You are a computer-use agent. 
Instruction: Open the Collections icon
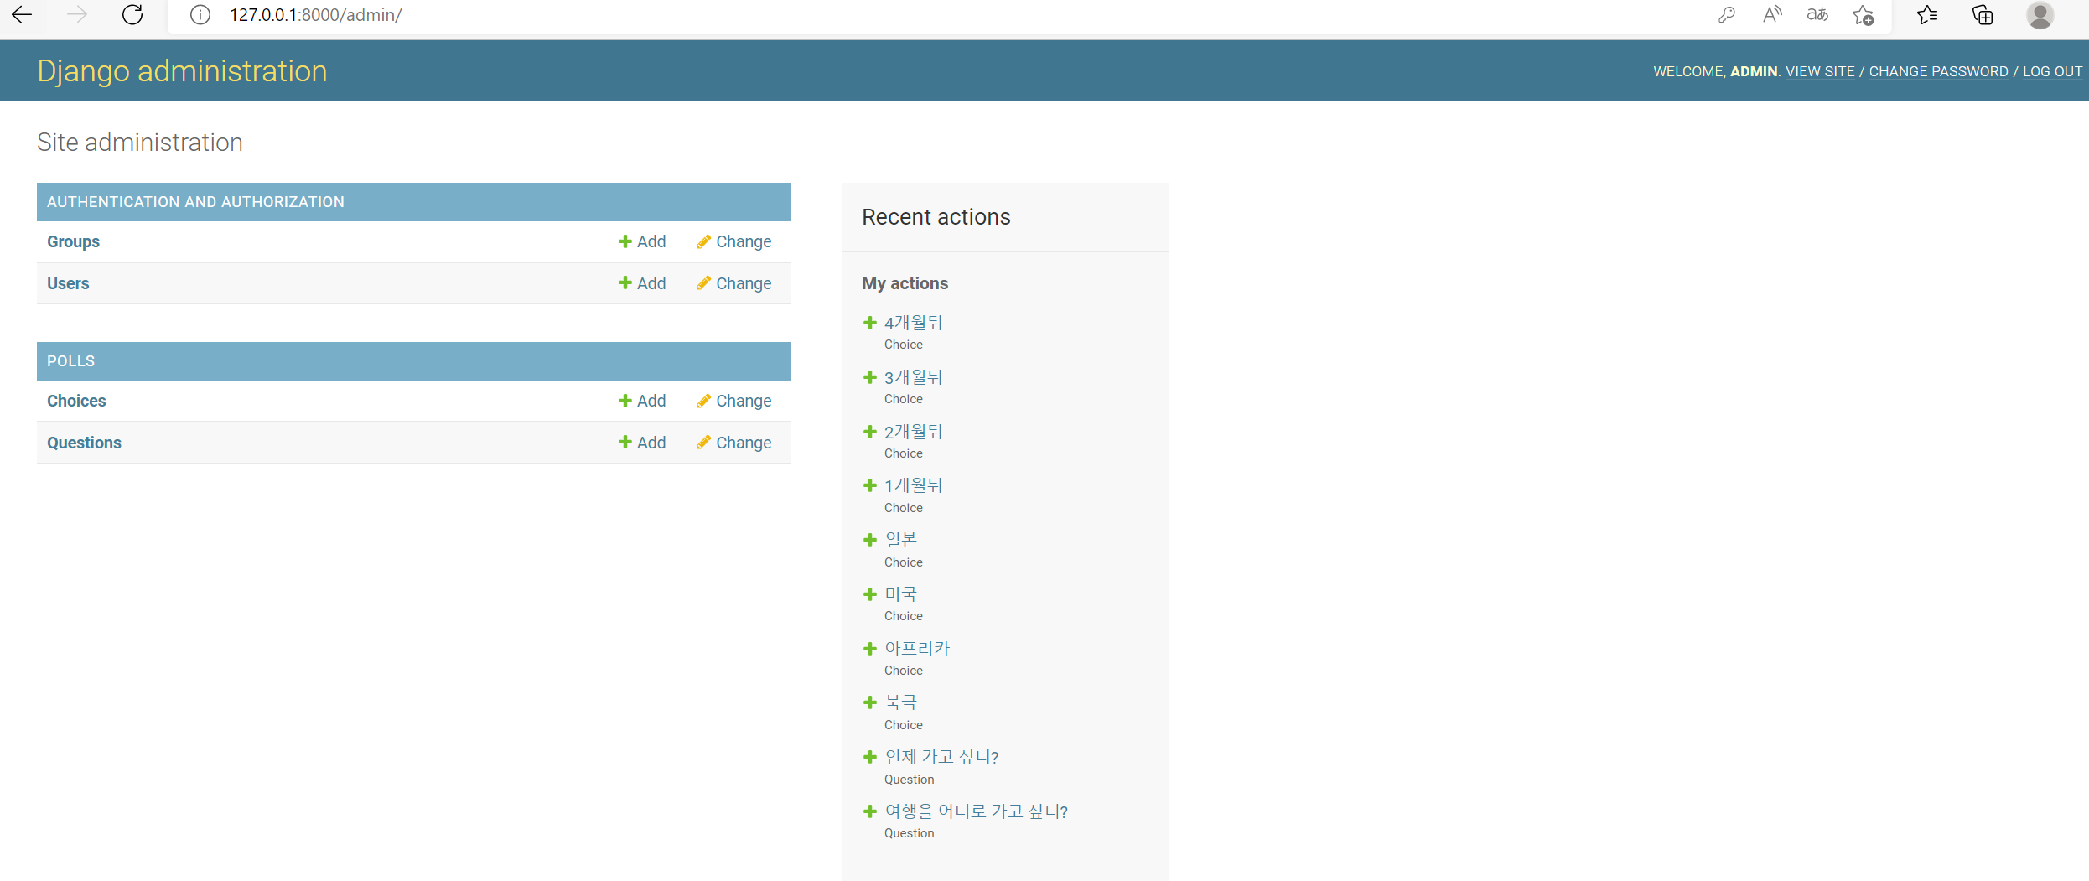(1983, 15)
